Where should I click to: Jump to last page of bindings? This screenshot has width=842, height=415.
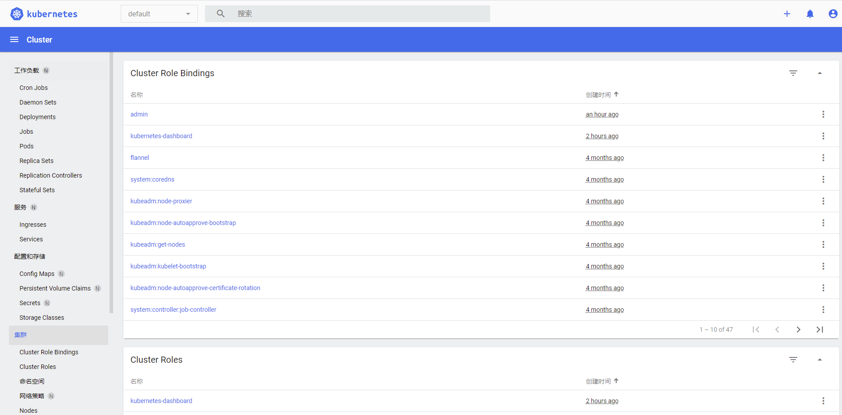tap(820, 330)
